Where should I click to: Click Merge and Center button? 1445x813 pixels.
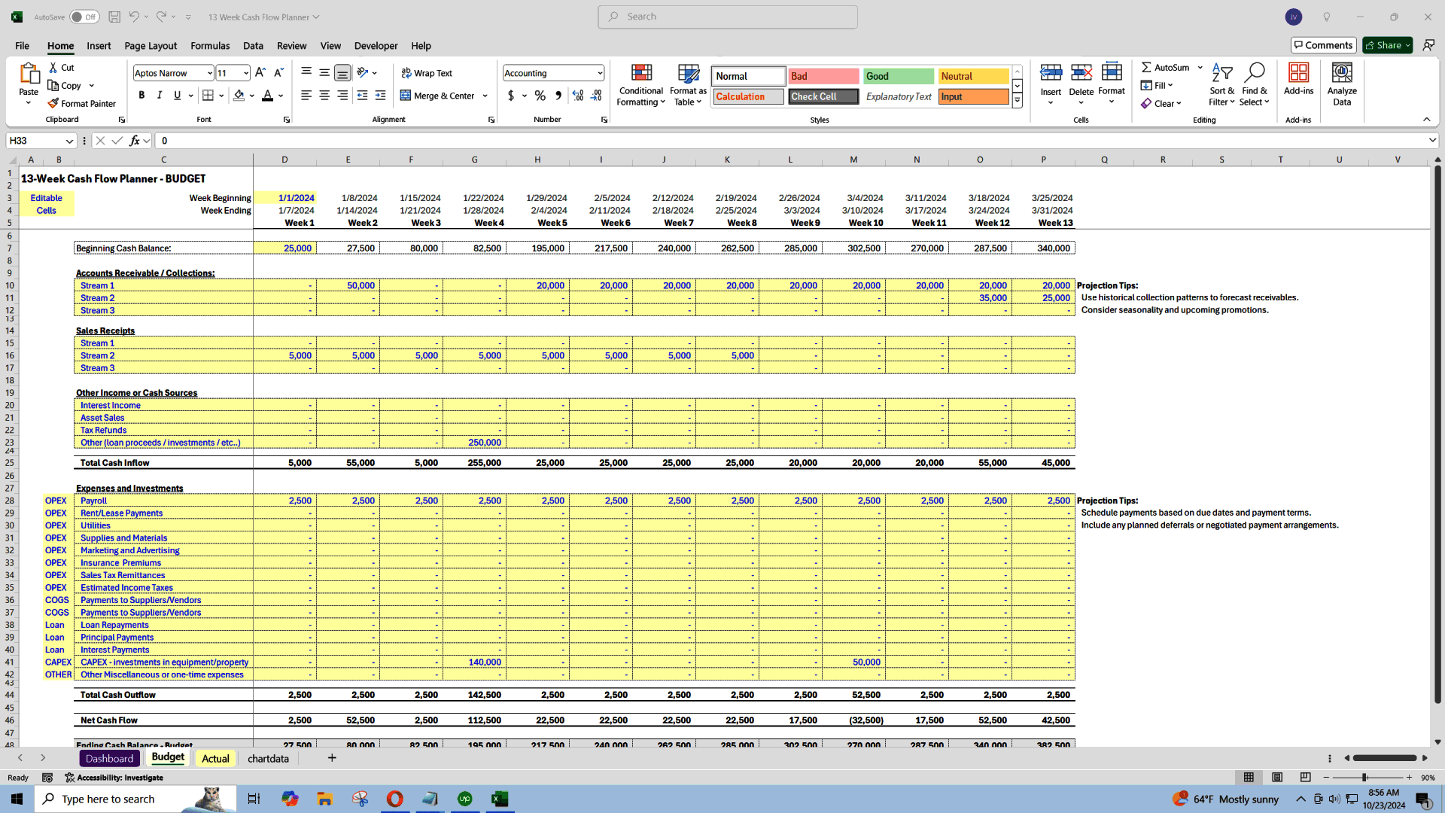pos(439,96)
